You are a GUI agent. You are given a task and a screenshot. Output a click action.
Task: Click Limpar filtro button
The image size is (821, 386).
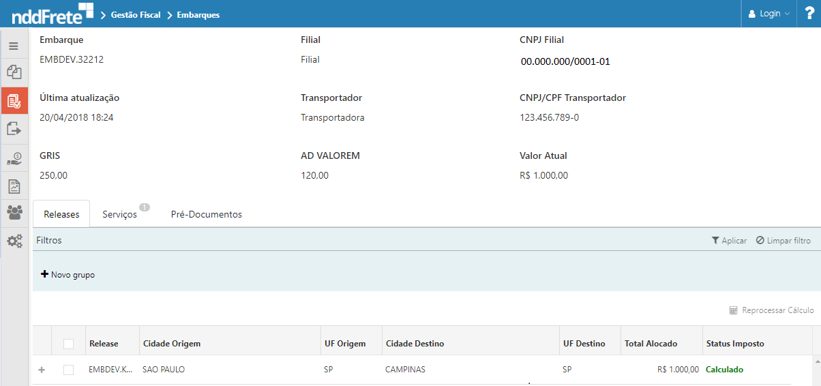783,241
